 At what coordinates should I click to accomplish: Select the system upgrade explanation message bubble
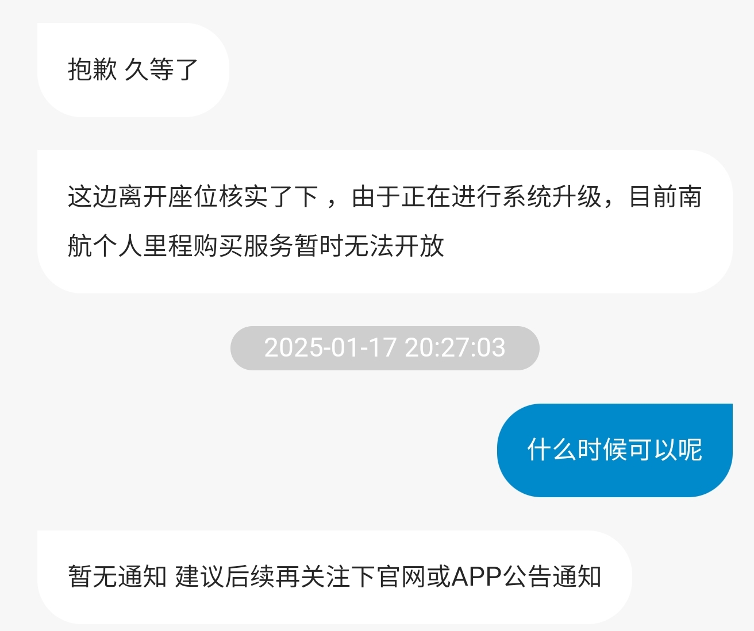point(385,222)
